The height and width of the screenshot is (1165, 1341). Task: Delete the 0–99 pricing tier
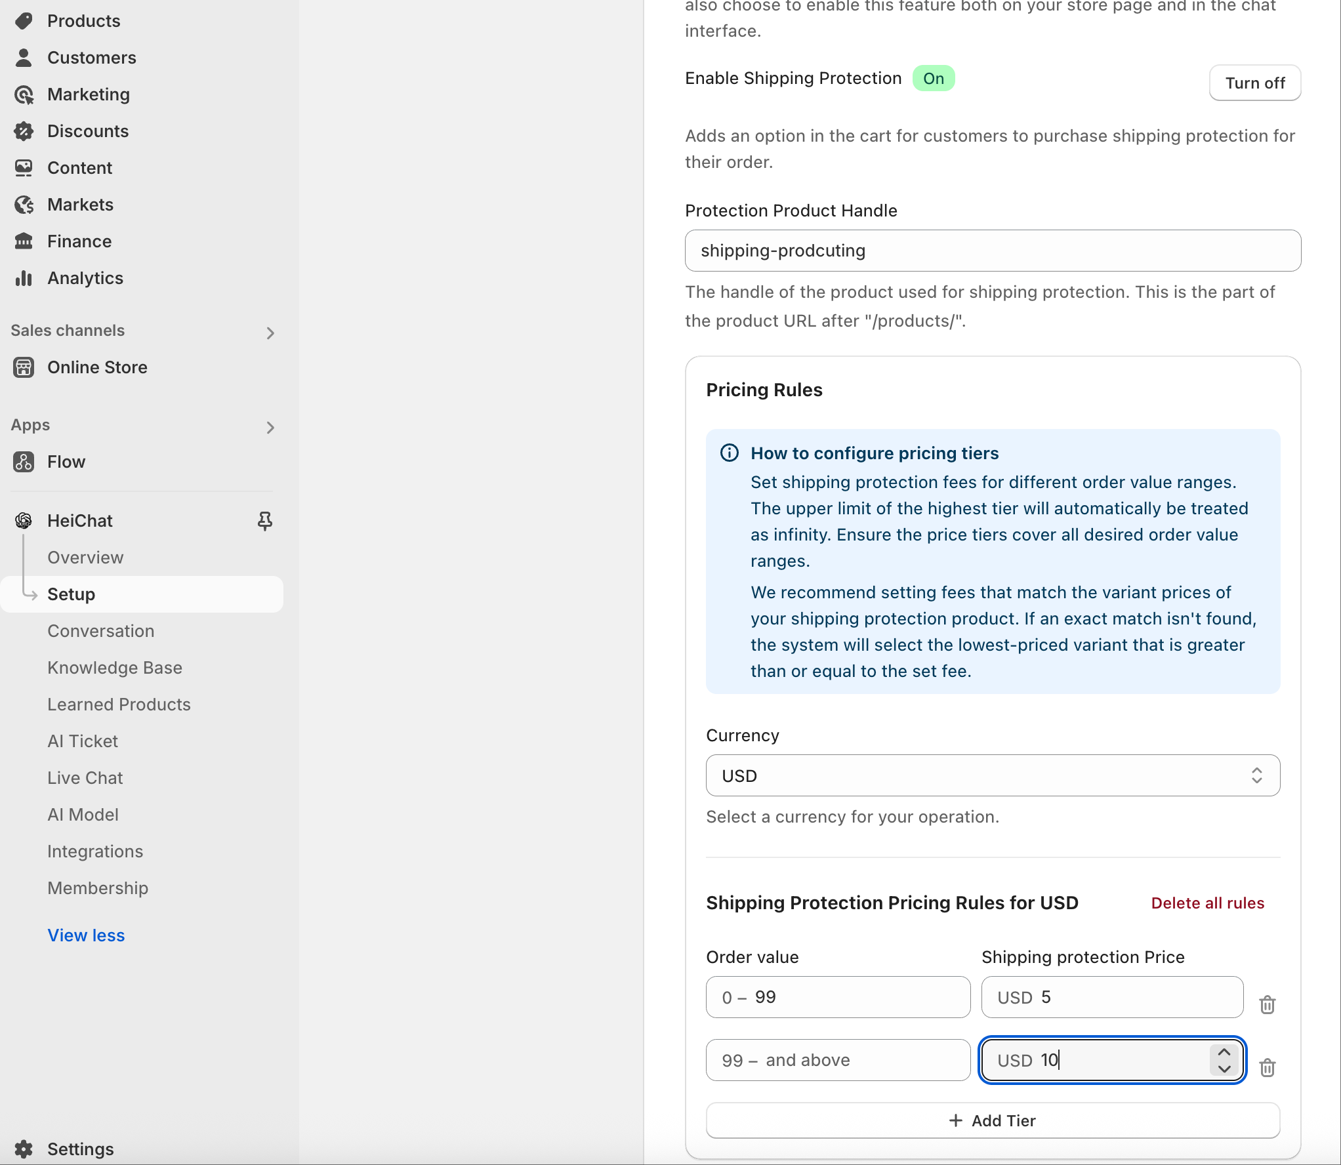coord(1267,1004)
